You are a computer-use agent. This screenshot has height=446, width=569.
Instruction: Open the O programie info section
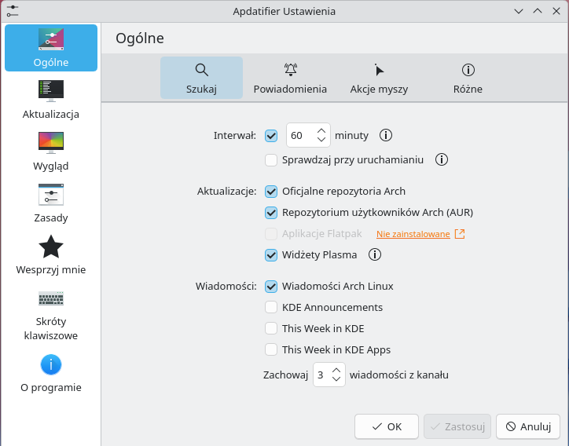(x=51, y=373)
